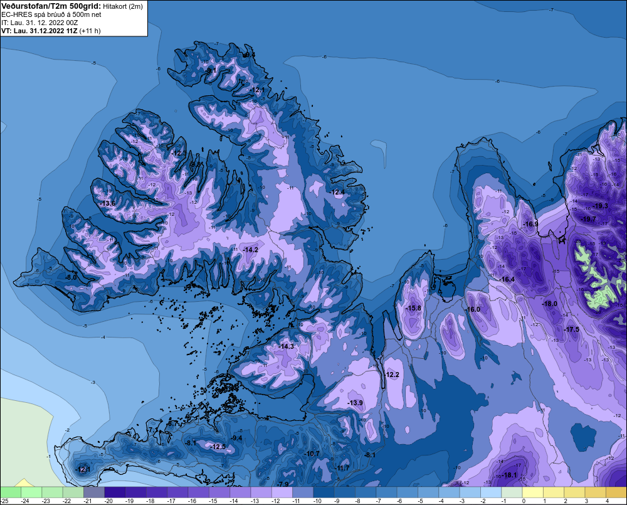Click the legend scale number 3
627x505 pixels.
coord(587,501)
